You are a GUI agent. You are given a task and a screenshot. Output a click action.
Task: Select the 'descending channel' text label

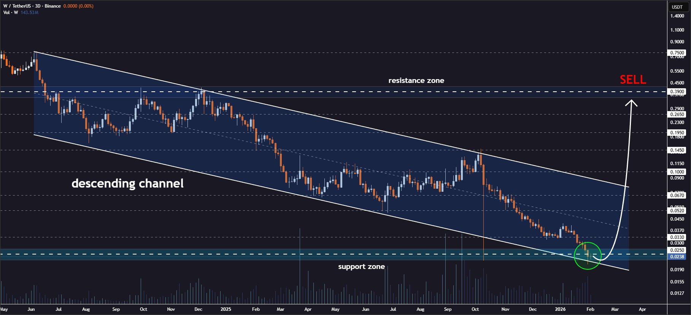[127, 183]
